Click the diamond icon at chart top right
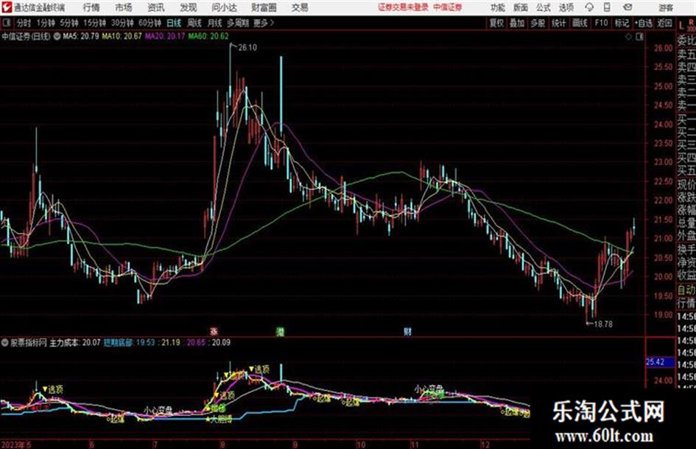The image size is (696, 449). coord(628,36)
